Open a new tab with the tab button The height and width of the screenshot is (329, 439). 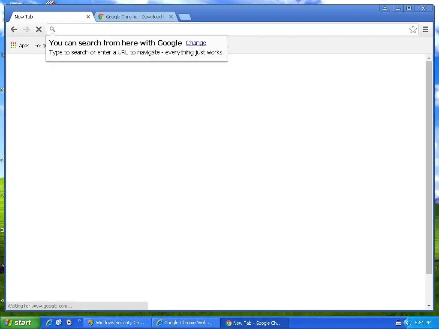[x=185, y=17]
